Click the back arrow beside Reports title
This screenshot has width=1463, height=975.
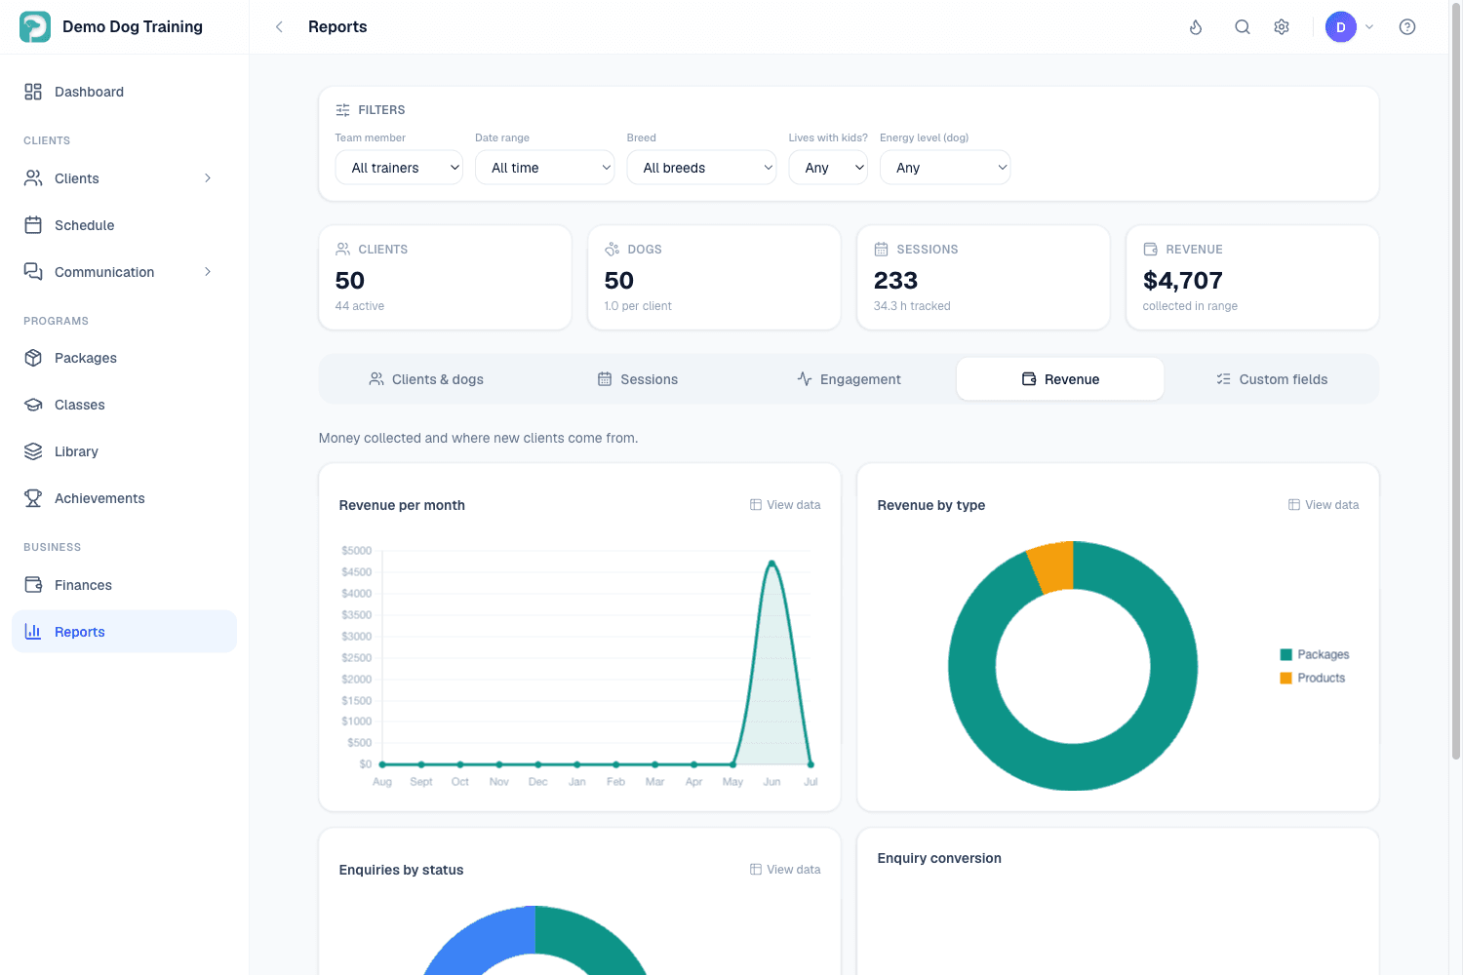point(279,26)
